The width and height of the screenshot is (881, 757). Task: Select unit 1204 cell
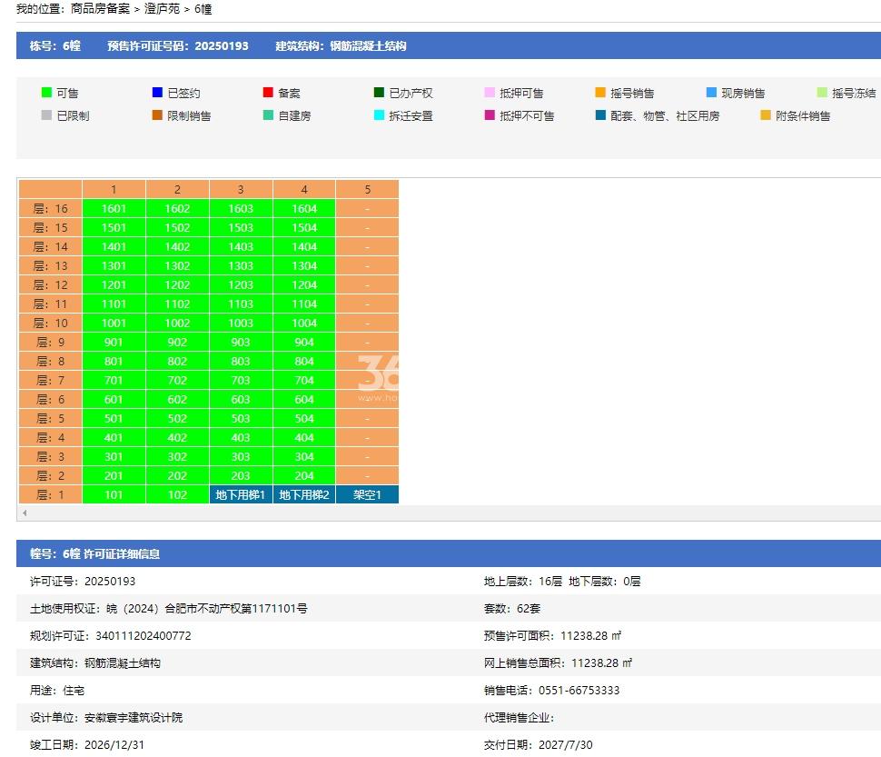click(304, 285)
